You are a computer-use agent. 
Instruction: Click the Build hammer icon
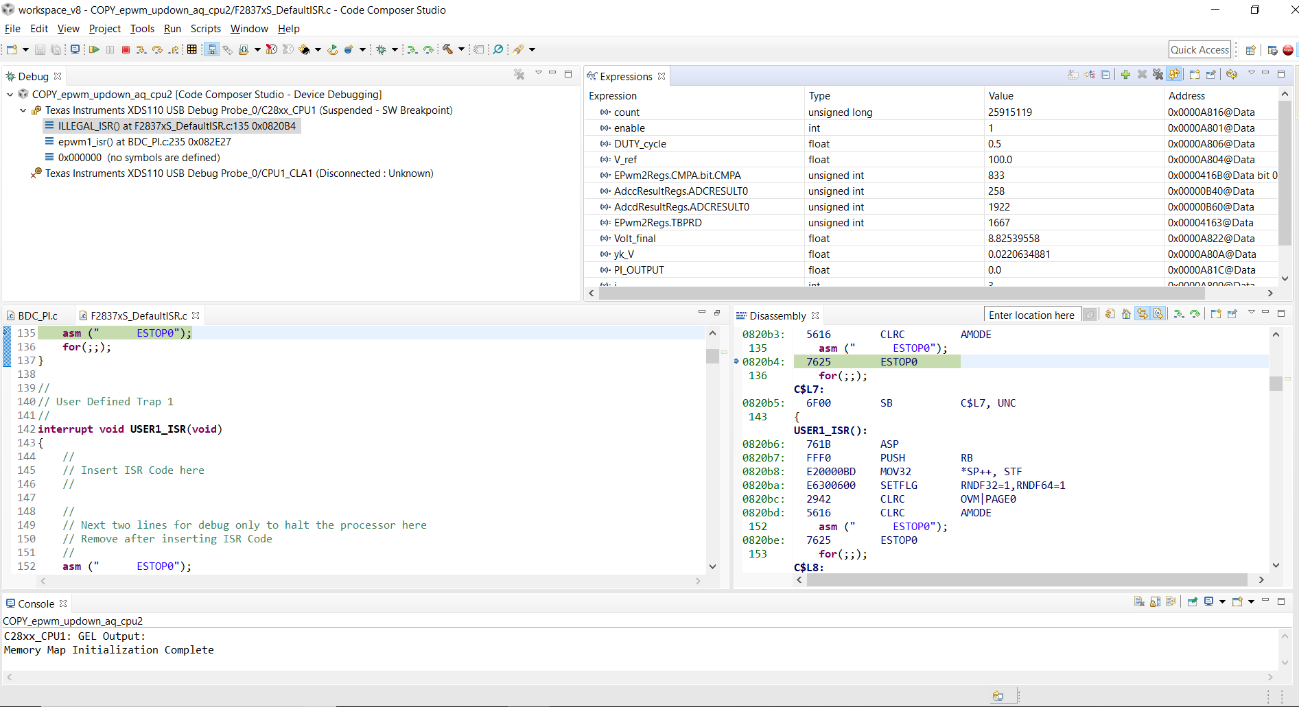447,49
